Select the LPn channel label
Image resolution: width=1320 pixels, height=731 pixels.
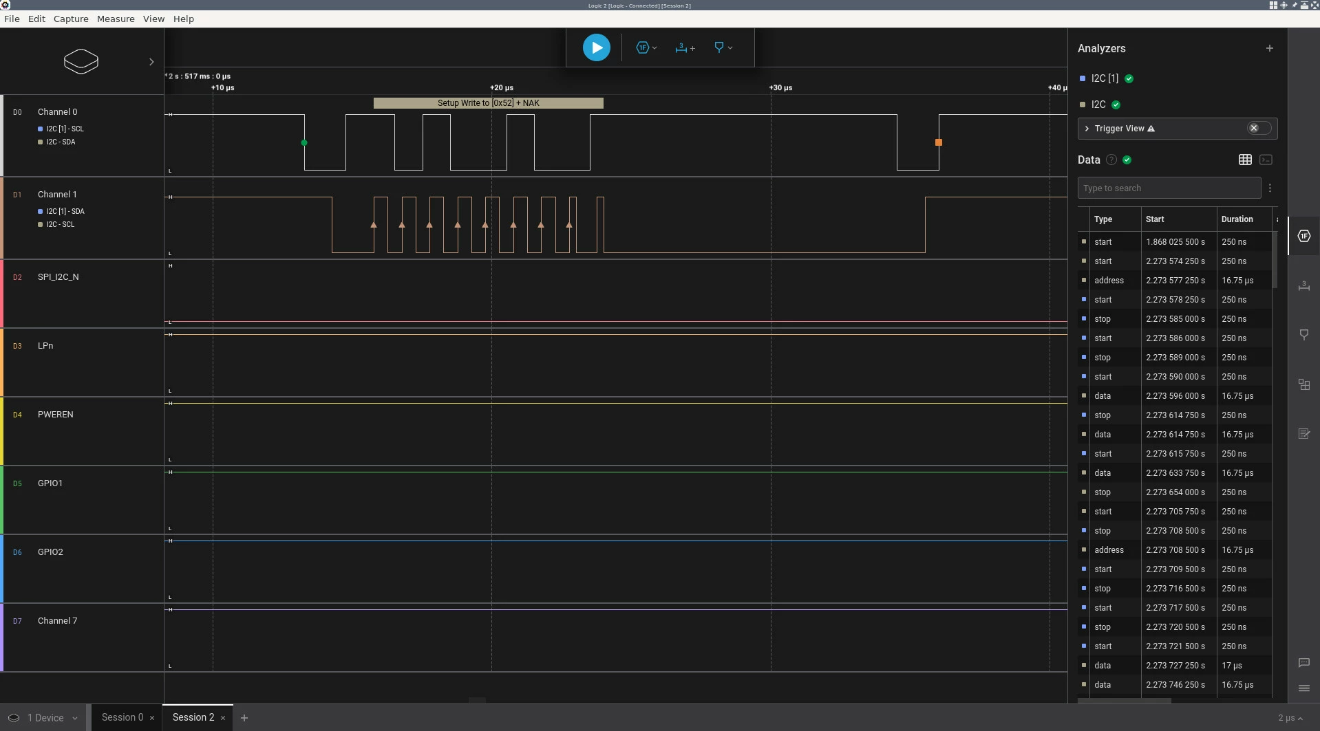[45, 345]
